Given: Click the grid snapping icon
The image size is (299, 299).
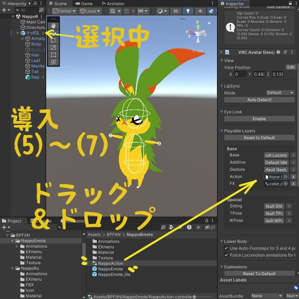Looking at the screenshot, I should [127, 11].
